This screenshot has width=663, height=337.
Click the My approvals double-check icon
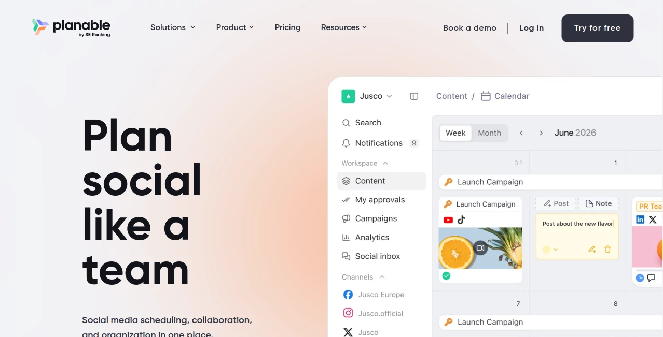[x=346, y=200]
